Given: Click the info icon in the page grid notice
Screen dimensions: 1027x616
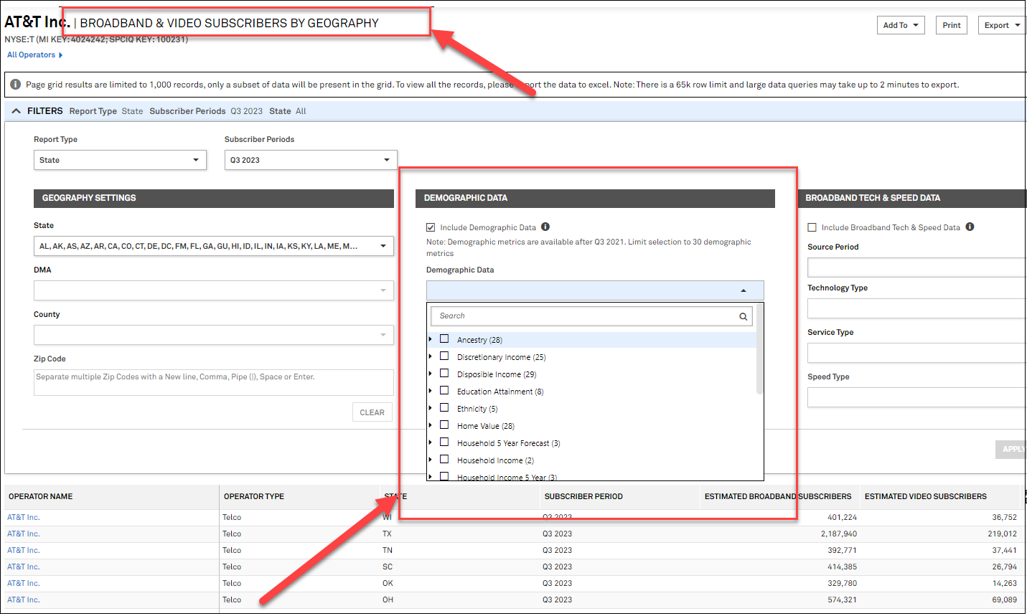Looking at the screenshot, I should 16,85.
